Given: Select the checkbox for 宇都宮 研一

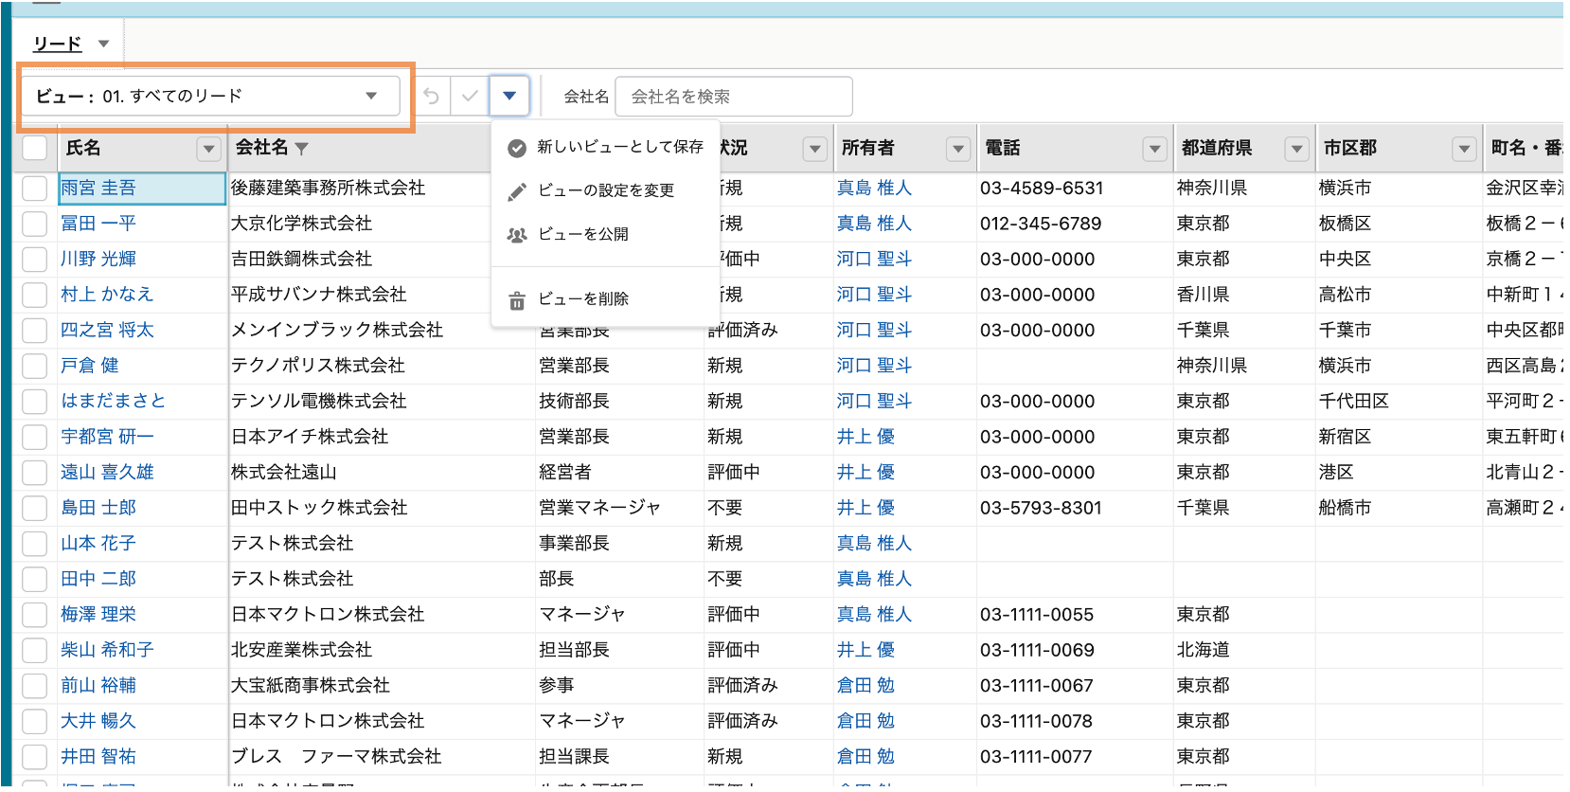Looking at the screenshot, I should click(35, 437).
